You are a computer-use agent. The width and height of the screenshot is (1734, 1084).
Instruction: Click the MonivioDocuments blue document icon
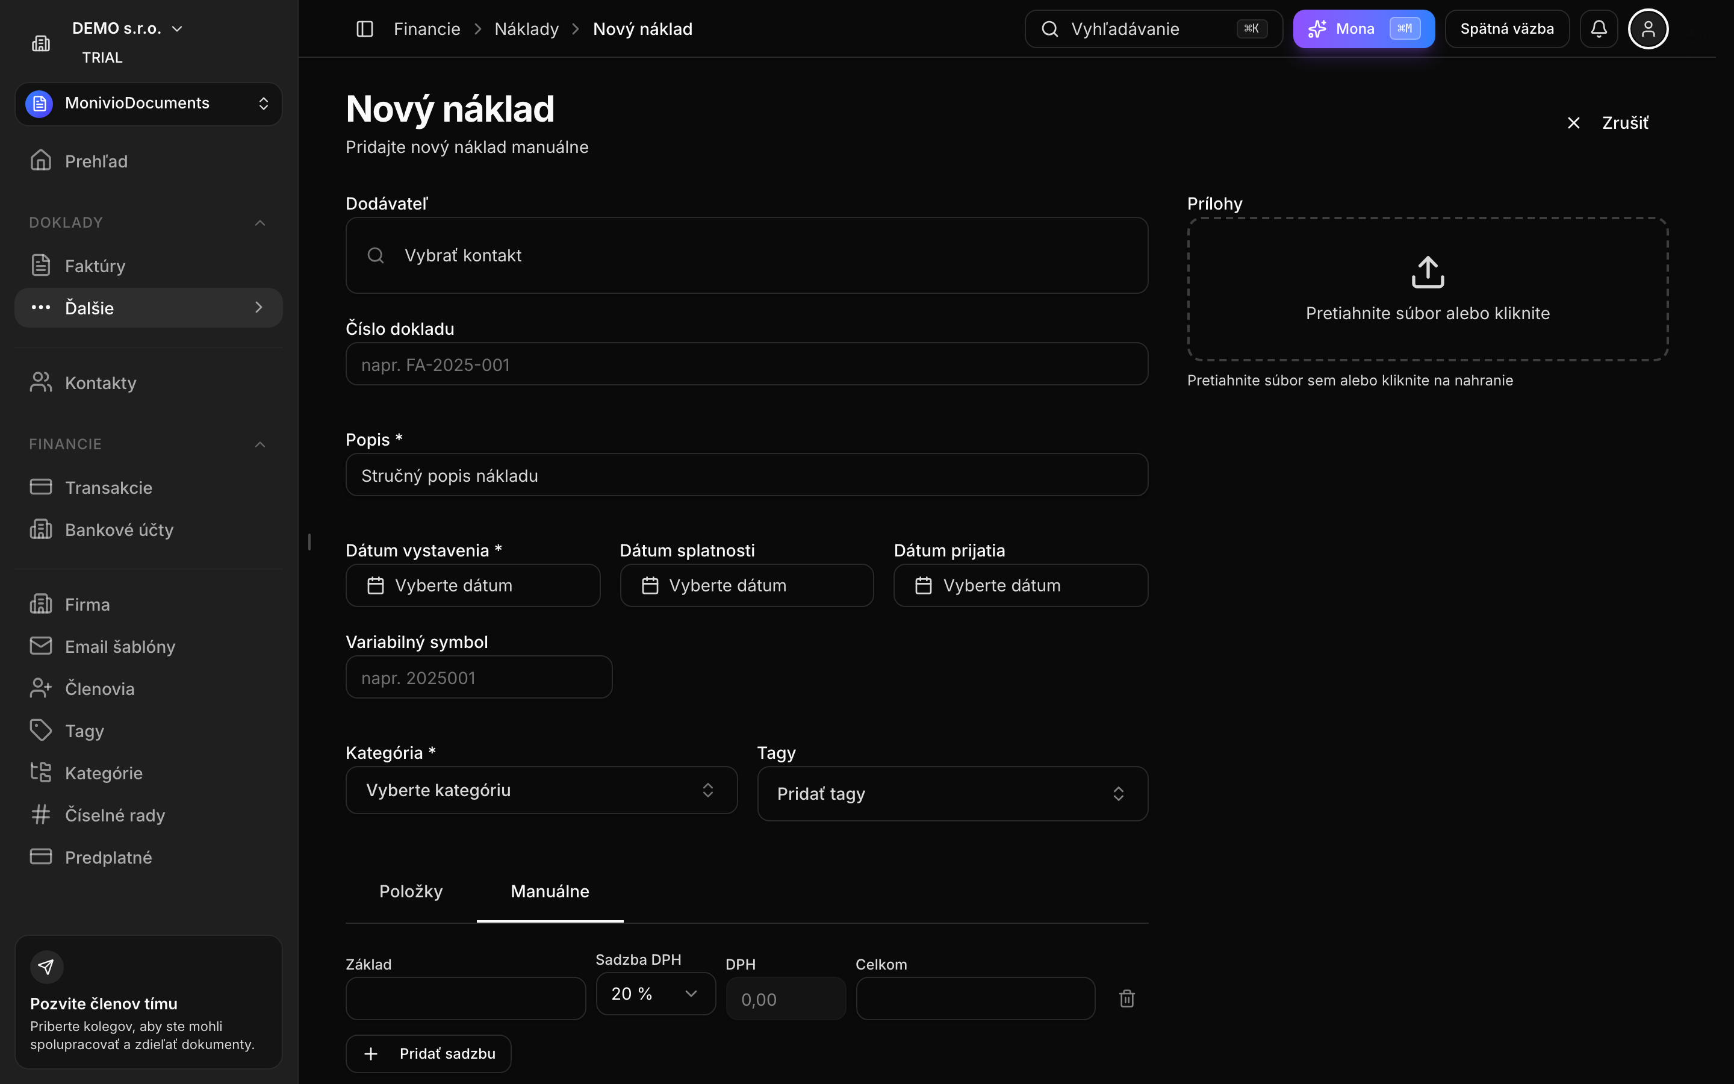point(39,104)
